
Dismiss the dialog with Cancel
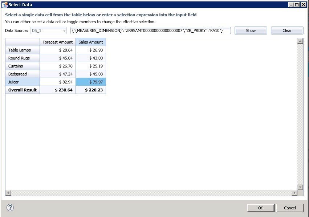290,208
